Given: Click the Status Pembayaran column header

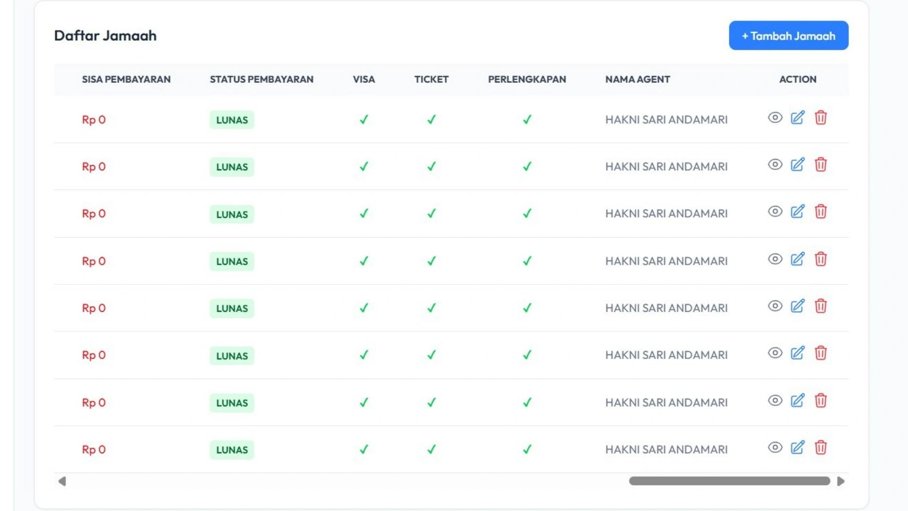Looking at the screenshot, I should pos(262,79).
